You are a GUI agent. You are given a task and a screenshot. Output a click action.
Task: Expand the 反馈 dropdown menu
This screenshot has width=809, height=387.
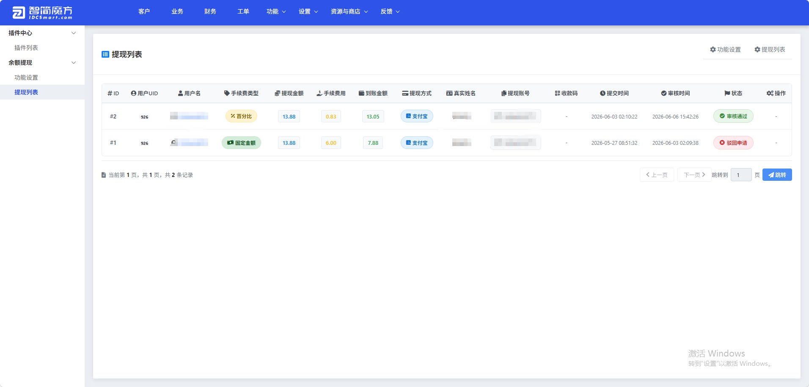390,11
